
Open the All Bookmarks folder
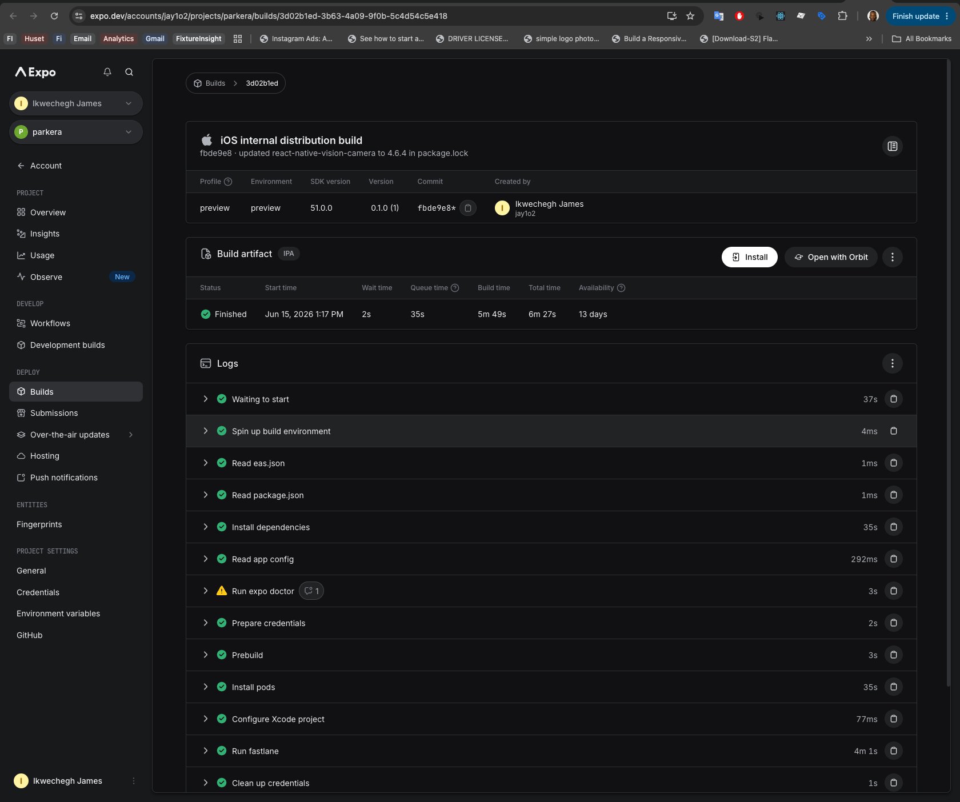(x=922, y=39)
